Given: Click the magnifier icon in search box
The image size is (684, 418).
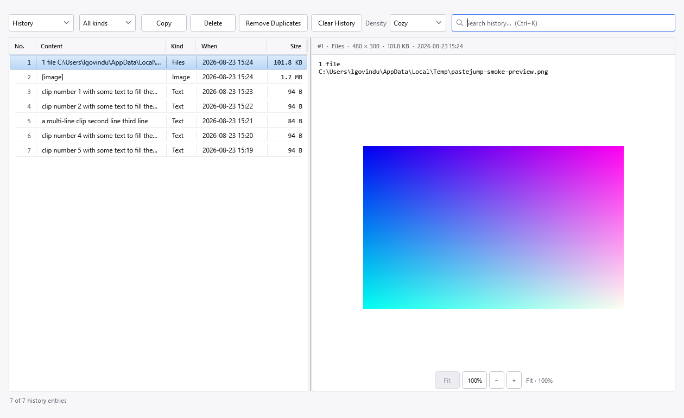Looking at the screenshot, I should 460,23.
